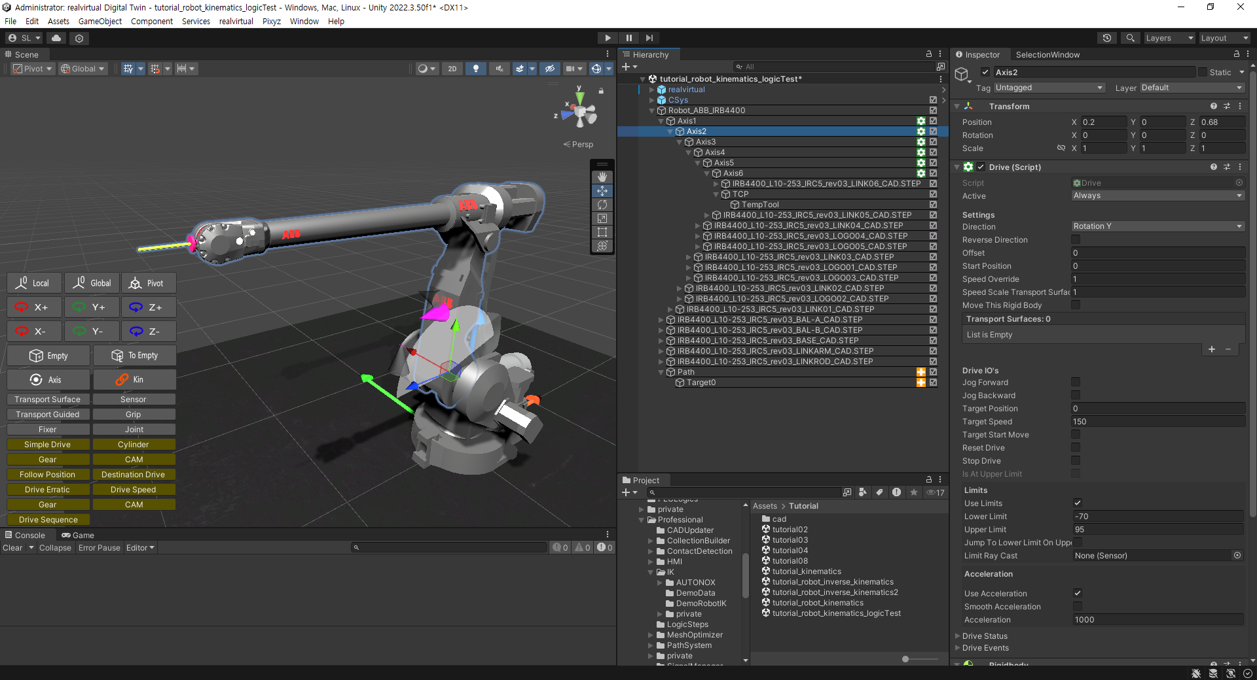Toggle 2D scene view mode
Screen dimensions: 1257x680
coord(452,69)
